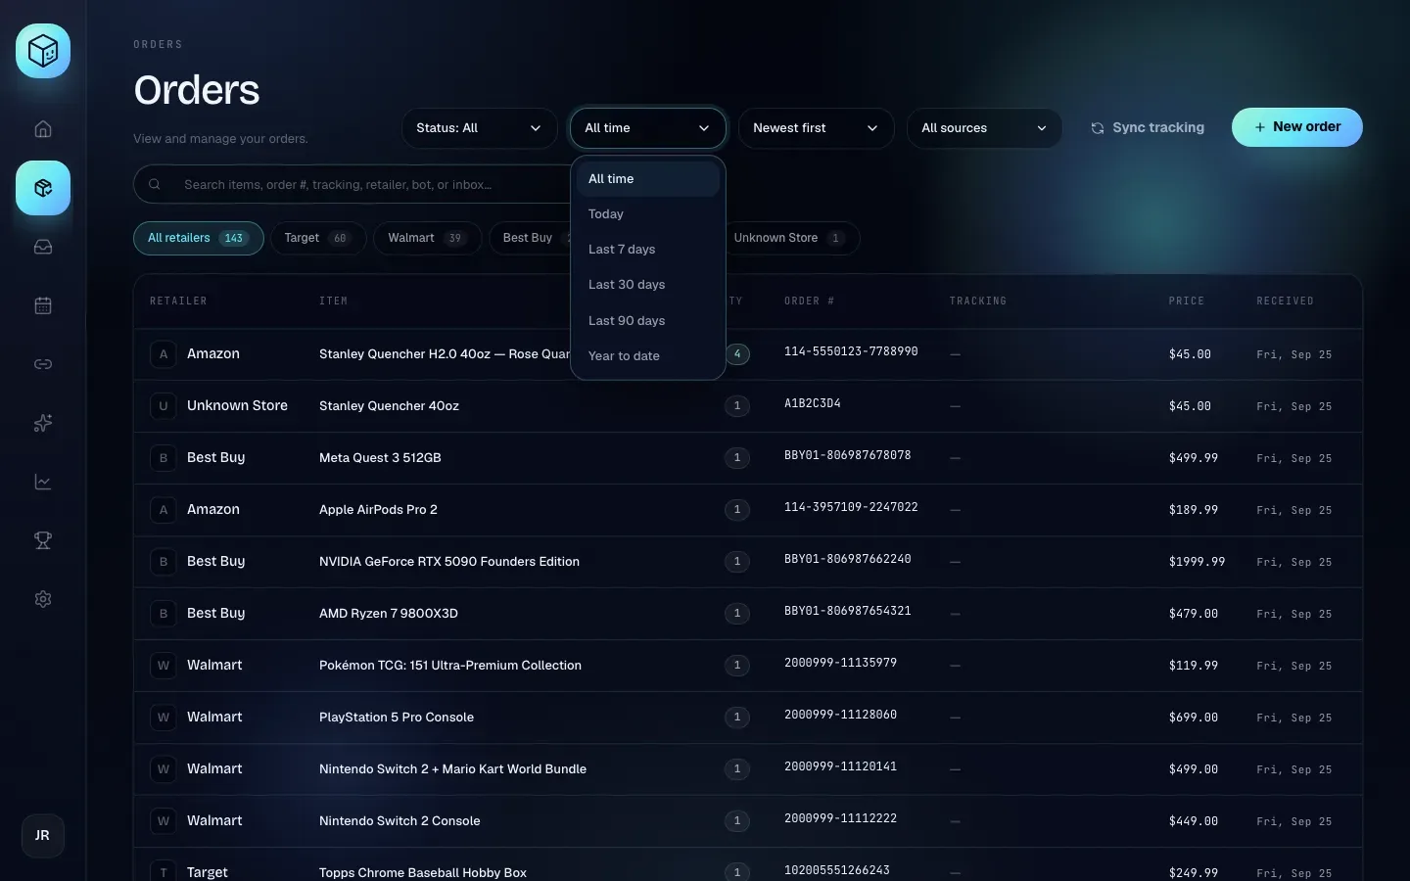Open the Status: All filter dropdown

[479, 128]
